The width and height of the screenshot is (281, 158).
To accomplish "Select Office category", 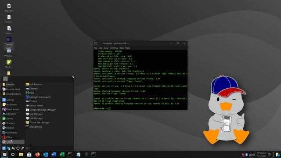I will [x=7, y=137].
